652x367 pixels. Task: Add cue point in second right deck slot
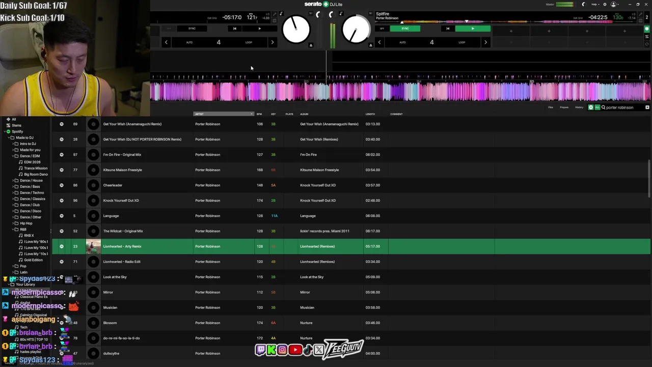[549, 31]
